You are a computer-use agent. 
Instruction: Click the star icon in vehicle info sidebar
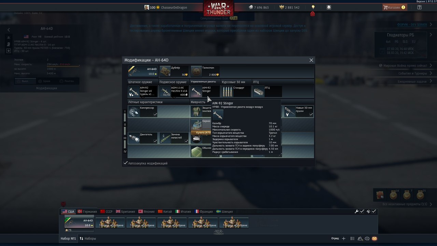click(x=9, y=51)
